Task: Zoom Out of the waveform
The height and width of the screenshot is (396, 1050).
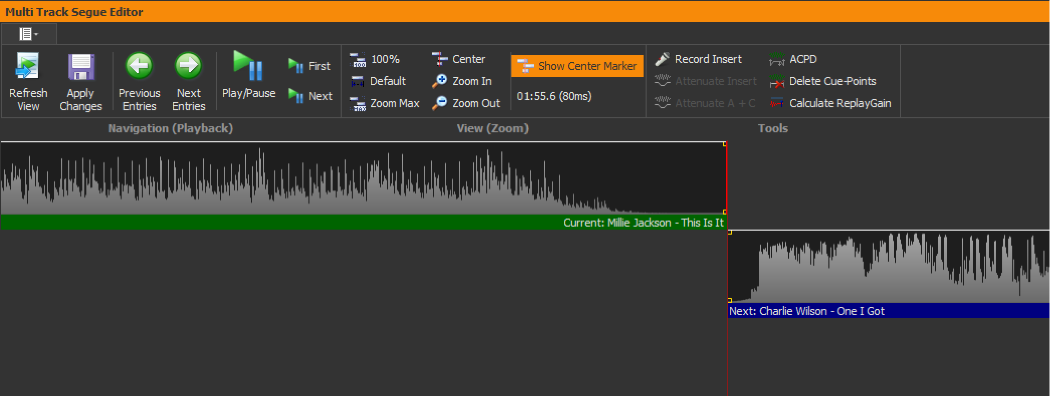Action: pos(466,103)
